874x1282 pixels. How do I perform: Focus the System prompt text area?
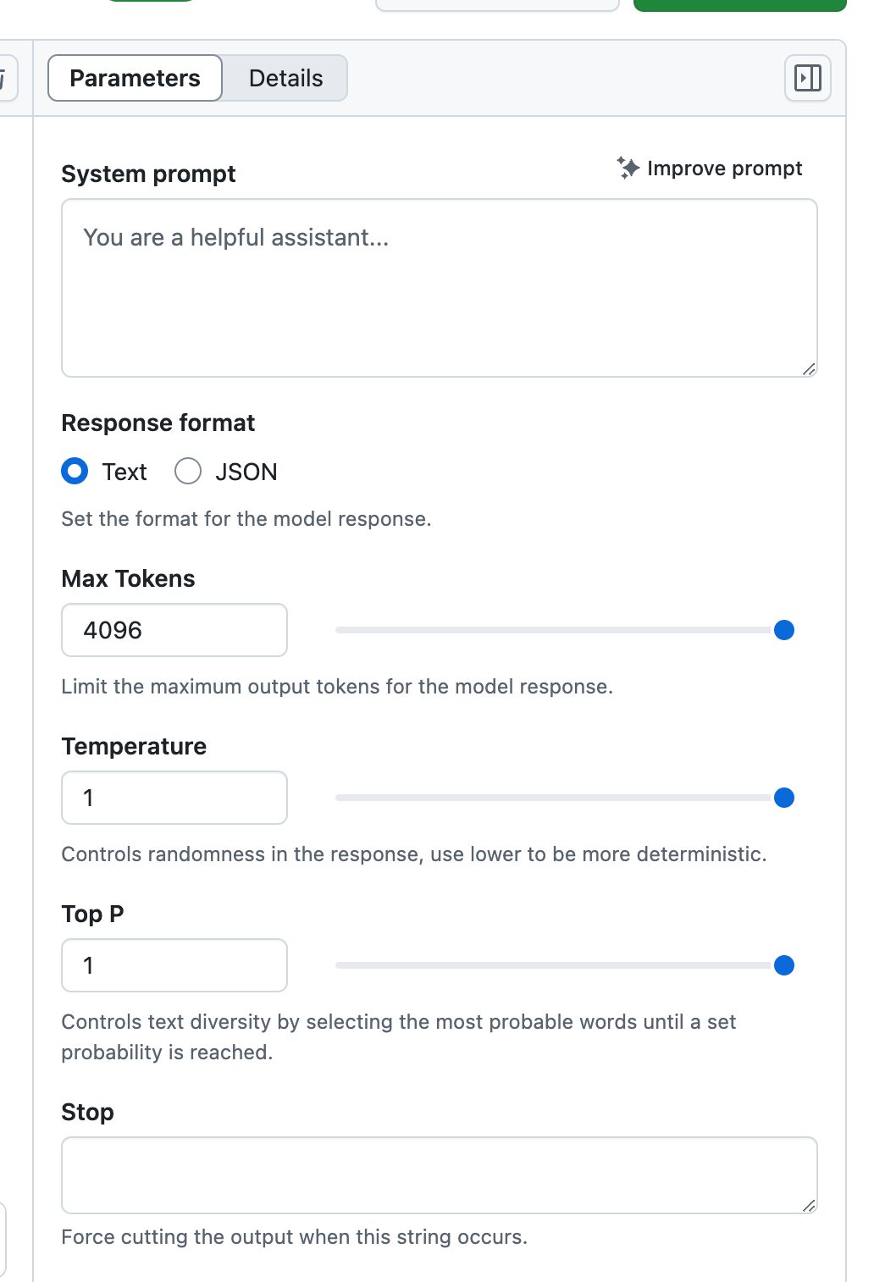(x=439, y=287)
